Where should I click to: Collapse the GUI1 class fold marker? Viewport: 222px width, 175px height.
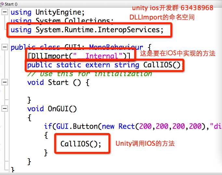[5, 47]
